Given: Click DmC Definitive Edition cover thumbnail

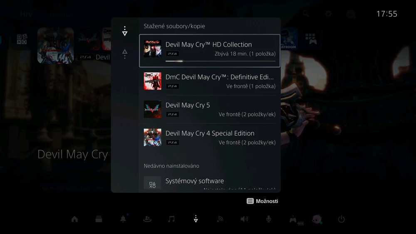Looking at the screenshot, I should click(x=153, y=81).
